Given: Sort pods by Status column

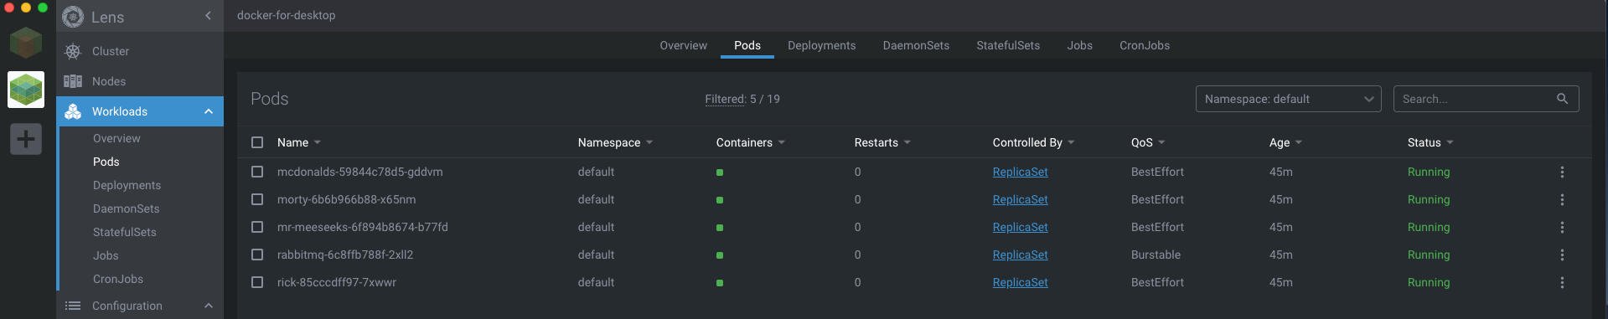Looking at the screenshot, I should coord(1430,142).
